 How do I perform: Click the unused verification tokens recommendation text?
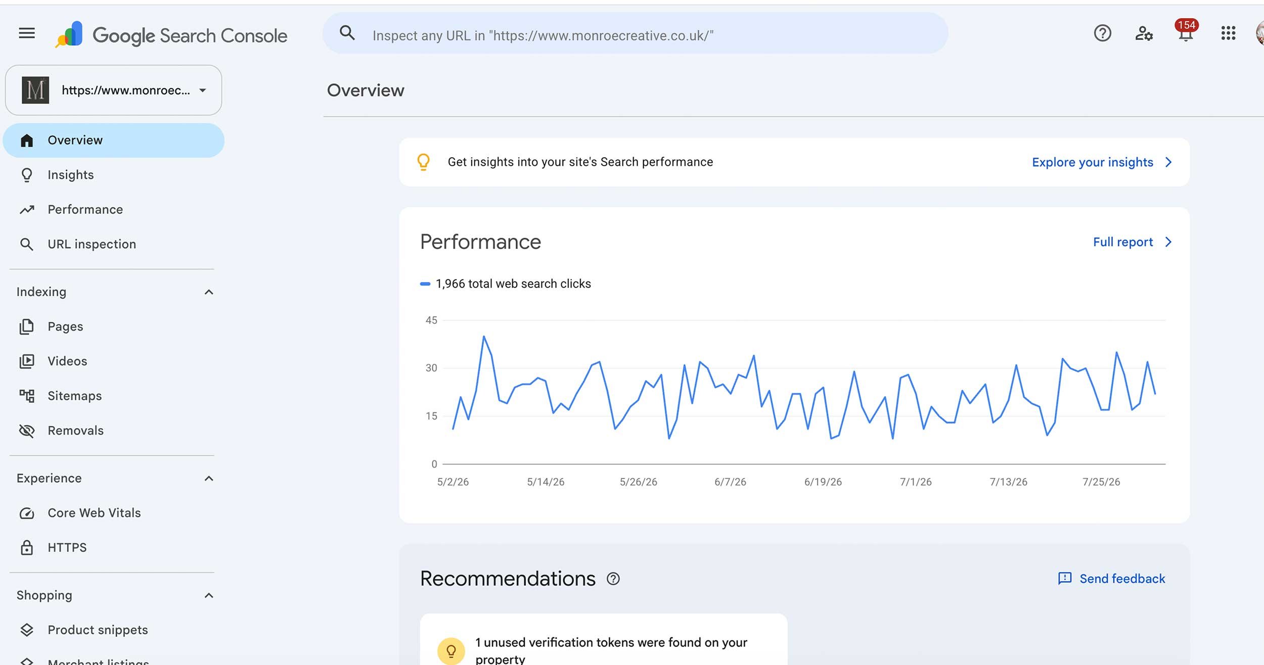(x=611, y=650)
